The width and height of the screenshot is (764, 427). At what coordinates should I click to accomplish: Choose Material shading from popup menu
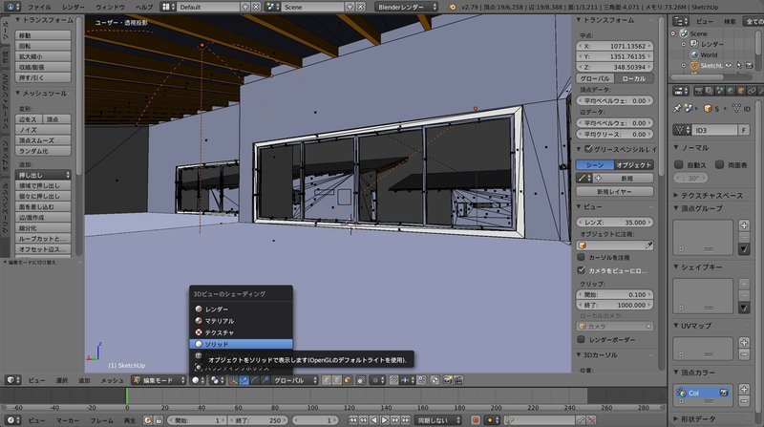point(242,321)
